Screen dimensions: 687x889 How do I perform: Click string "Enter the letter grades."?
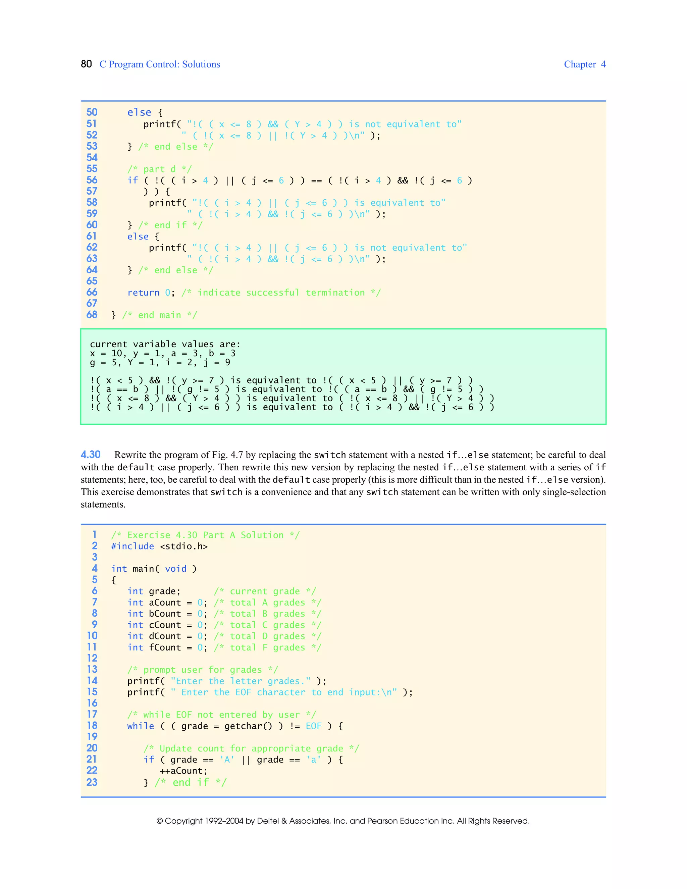click(241, 681)
